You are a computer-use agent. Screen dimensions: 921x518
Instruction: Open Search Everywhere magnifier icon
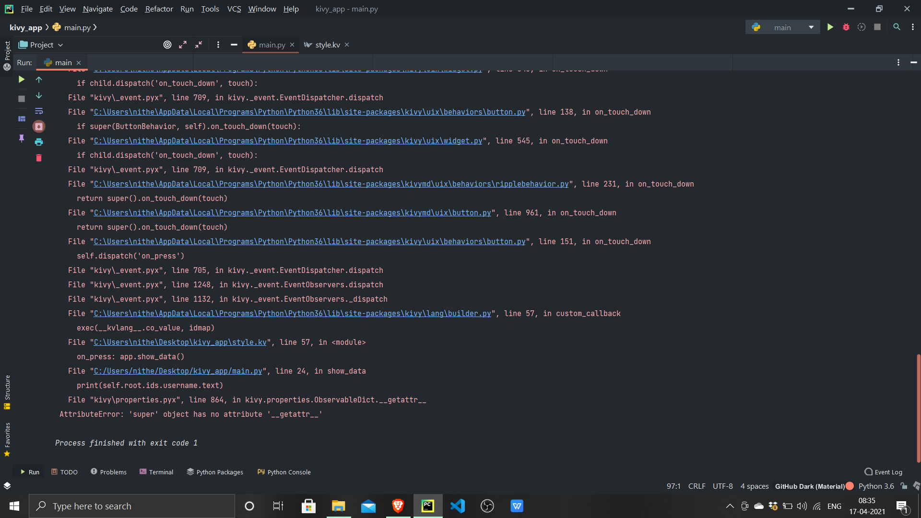[897, 27]
